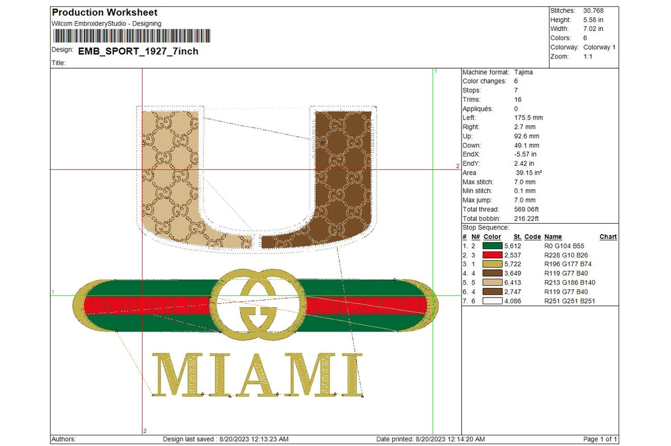Click the 'Code' column header

click(532, 237)
